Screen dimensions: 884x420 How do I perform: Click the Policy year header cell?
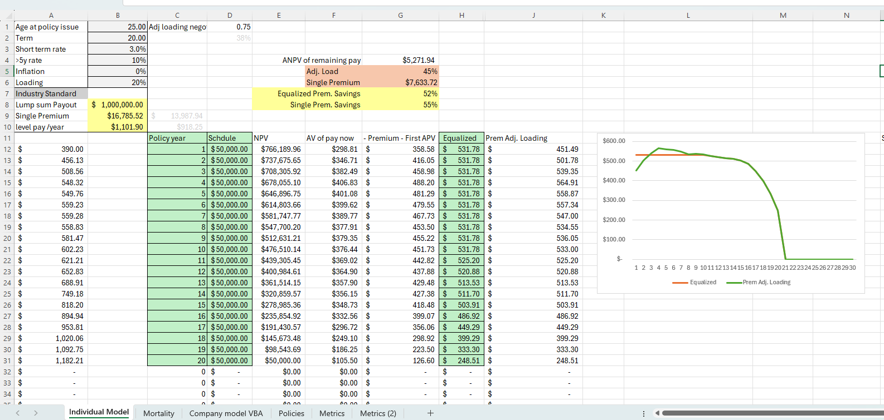coord(177,138)
